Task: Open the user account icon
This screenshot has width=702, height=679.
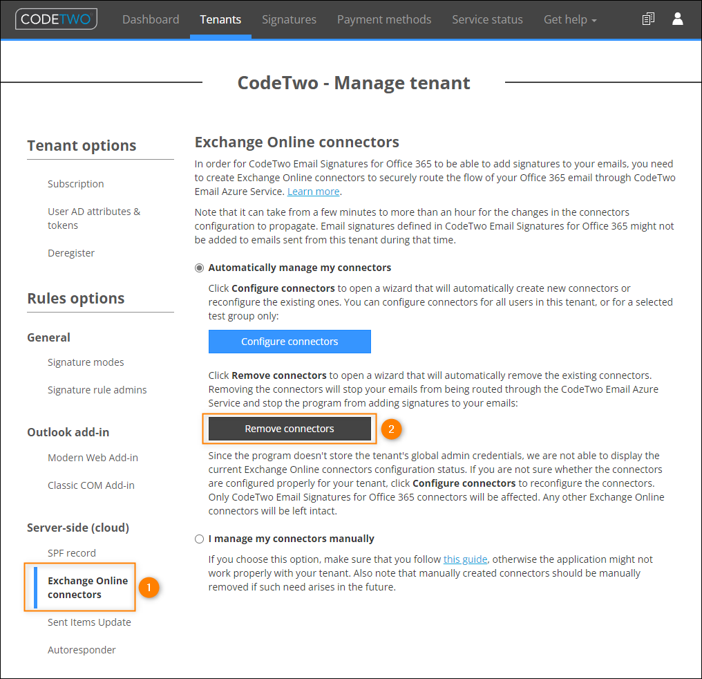Action: (x=678, y=19)
